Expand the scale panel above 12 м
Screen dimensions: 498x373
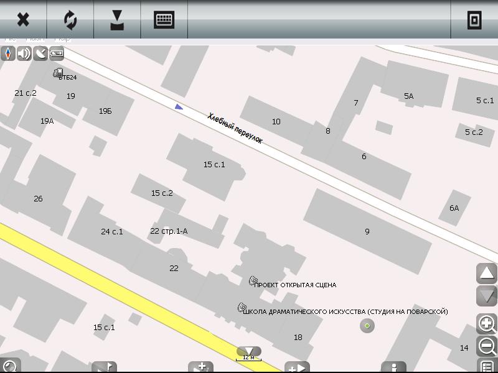(249, 351)
